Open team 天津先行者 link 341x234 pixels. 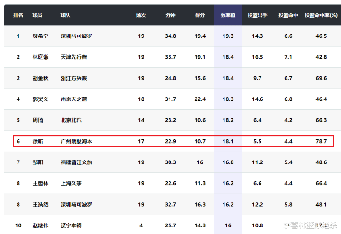coord(74,57)
